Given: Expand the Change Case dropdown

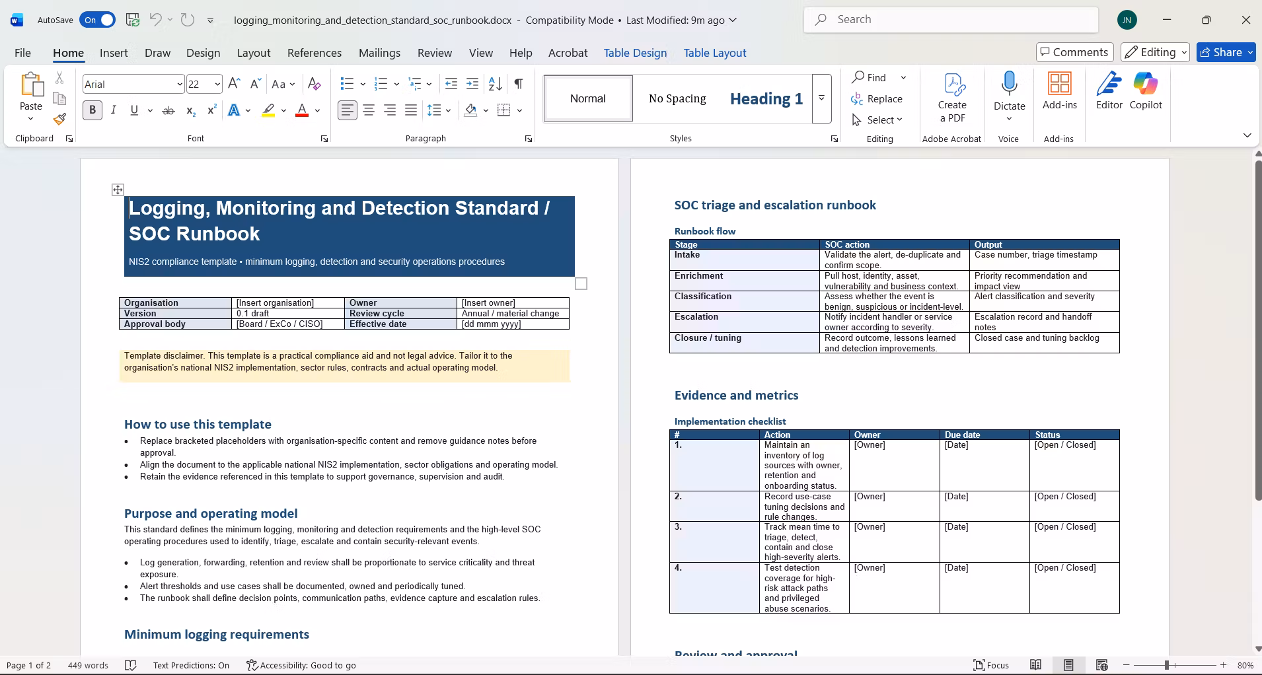Looking at the screenshot, I should click(x=292, y=84).
